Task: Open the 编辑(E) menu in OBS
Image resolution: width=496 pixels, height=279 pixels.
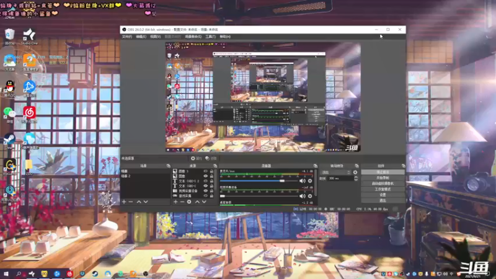Action: pos(141,37)
